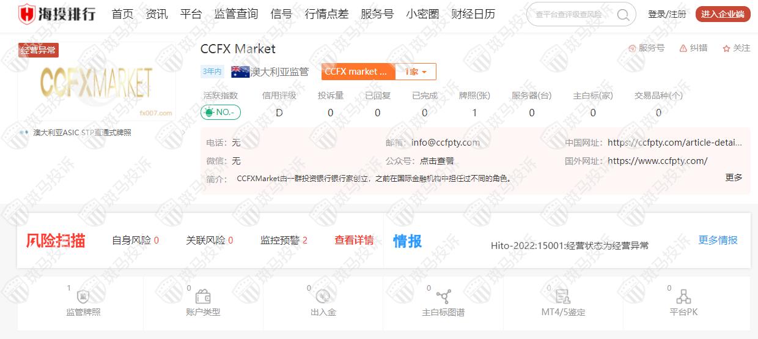Click the 海投排行 site logo

click(56, 13)
